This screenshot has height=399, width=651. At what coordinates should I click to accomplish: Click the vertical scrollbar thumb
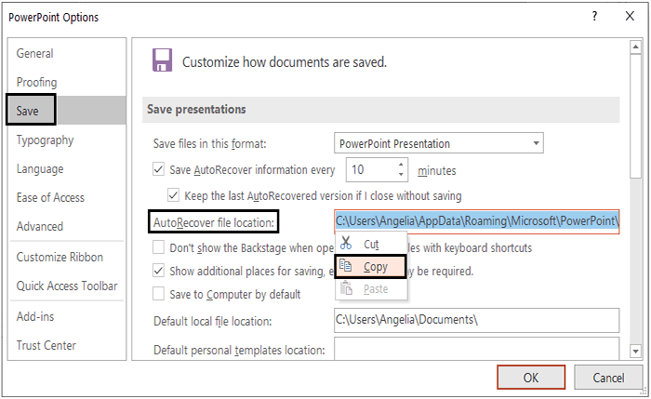(635, 116)
